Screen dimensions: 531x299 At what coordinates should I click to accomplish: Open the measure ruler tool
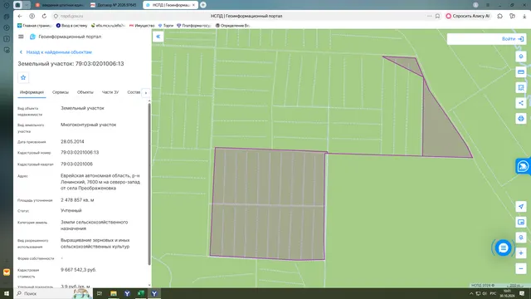[x=521, y=72]
